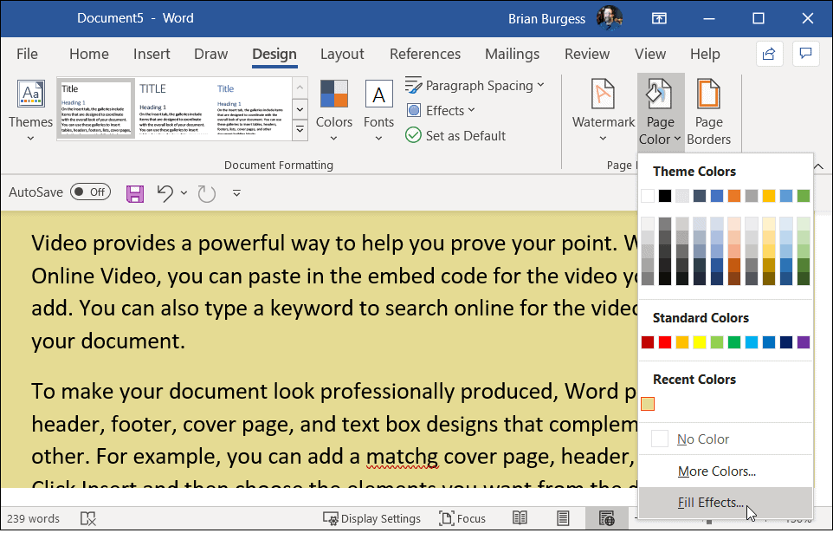Pick standard light blue swatch
The image size is (833, 533).
(752, 342)
